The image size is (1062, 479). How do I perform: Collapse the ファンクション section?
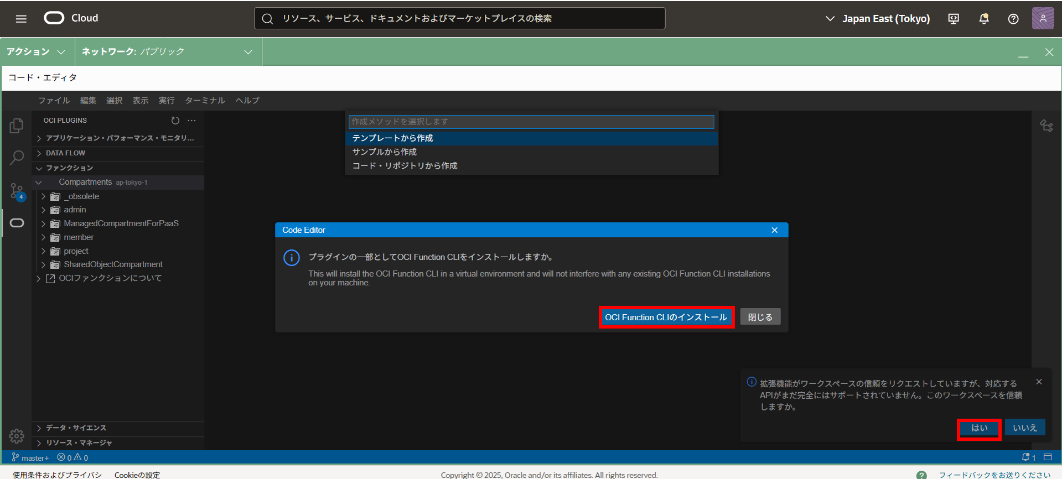pos(118,168)
